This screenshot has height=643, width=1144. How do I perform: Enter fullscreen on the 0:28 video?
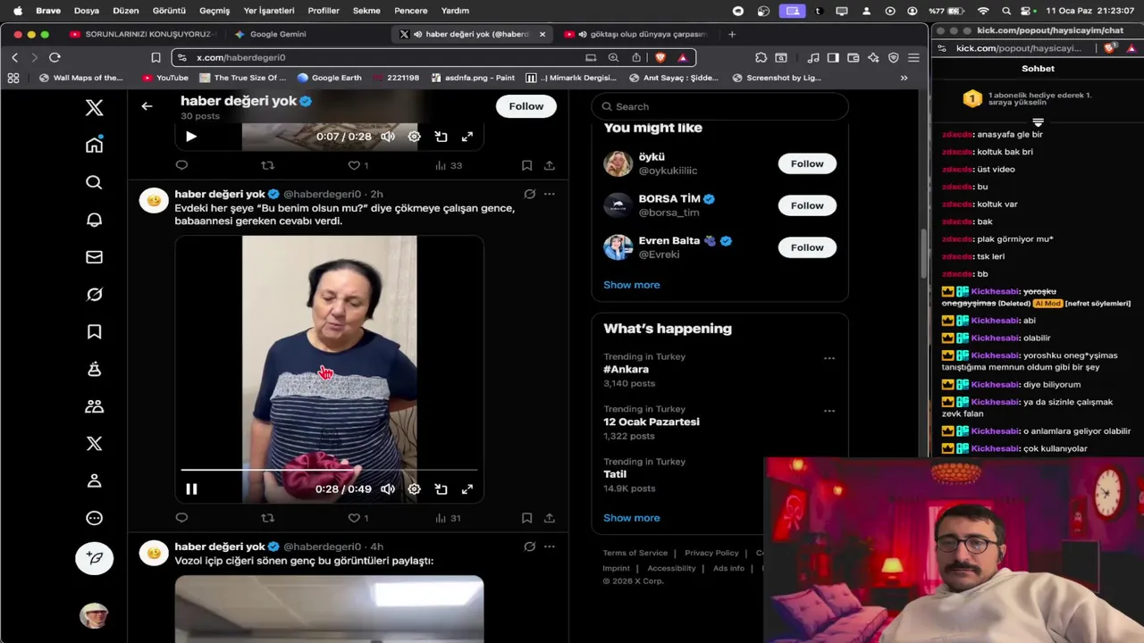click(467, 489)
